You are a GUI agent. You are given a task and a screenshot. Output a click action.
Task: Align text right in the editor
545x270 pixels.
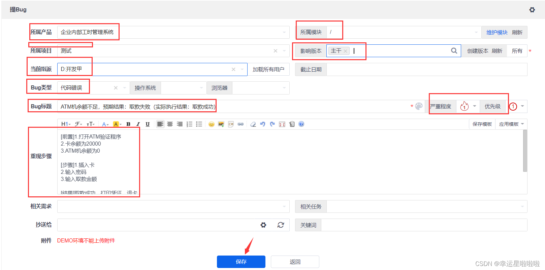pyautogui.click(x=180, y=124)
